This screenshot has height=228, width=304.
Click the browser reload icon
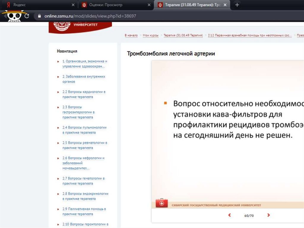(27, 16)
